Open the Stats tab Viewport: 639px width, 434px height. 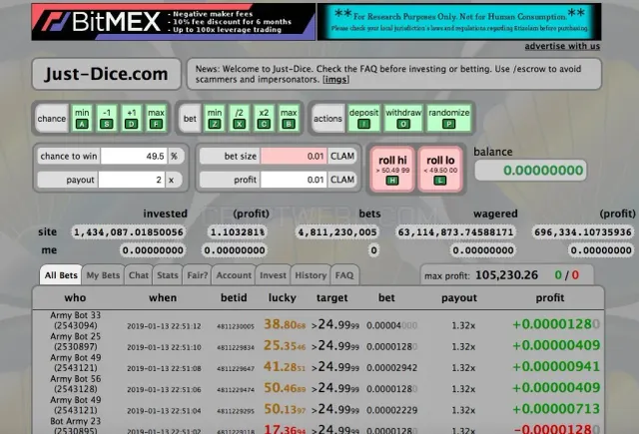tap(168, 275)
